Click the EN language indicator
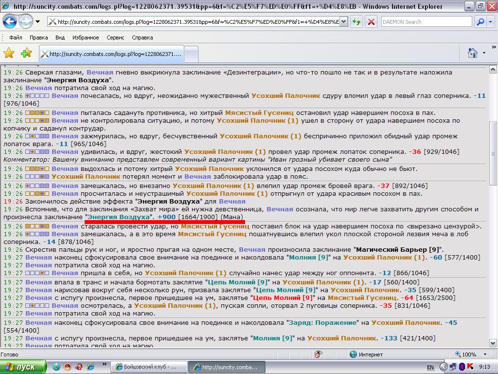The height and width of the screenshot is (374, 498). pyautogui.click(x=430, y=367)
